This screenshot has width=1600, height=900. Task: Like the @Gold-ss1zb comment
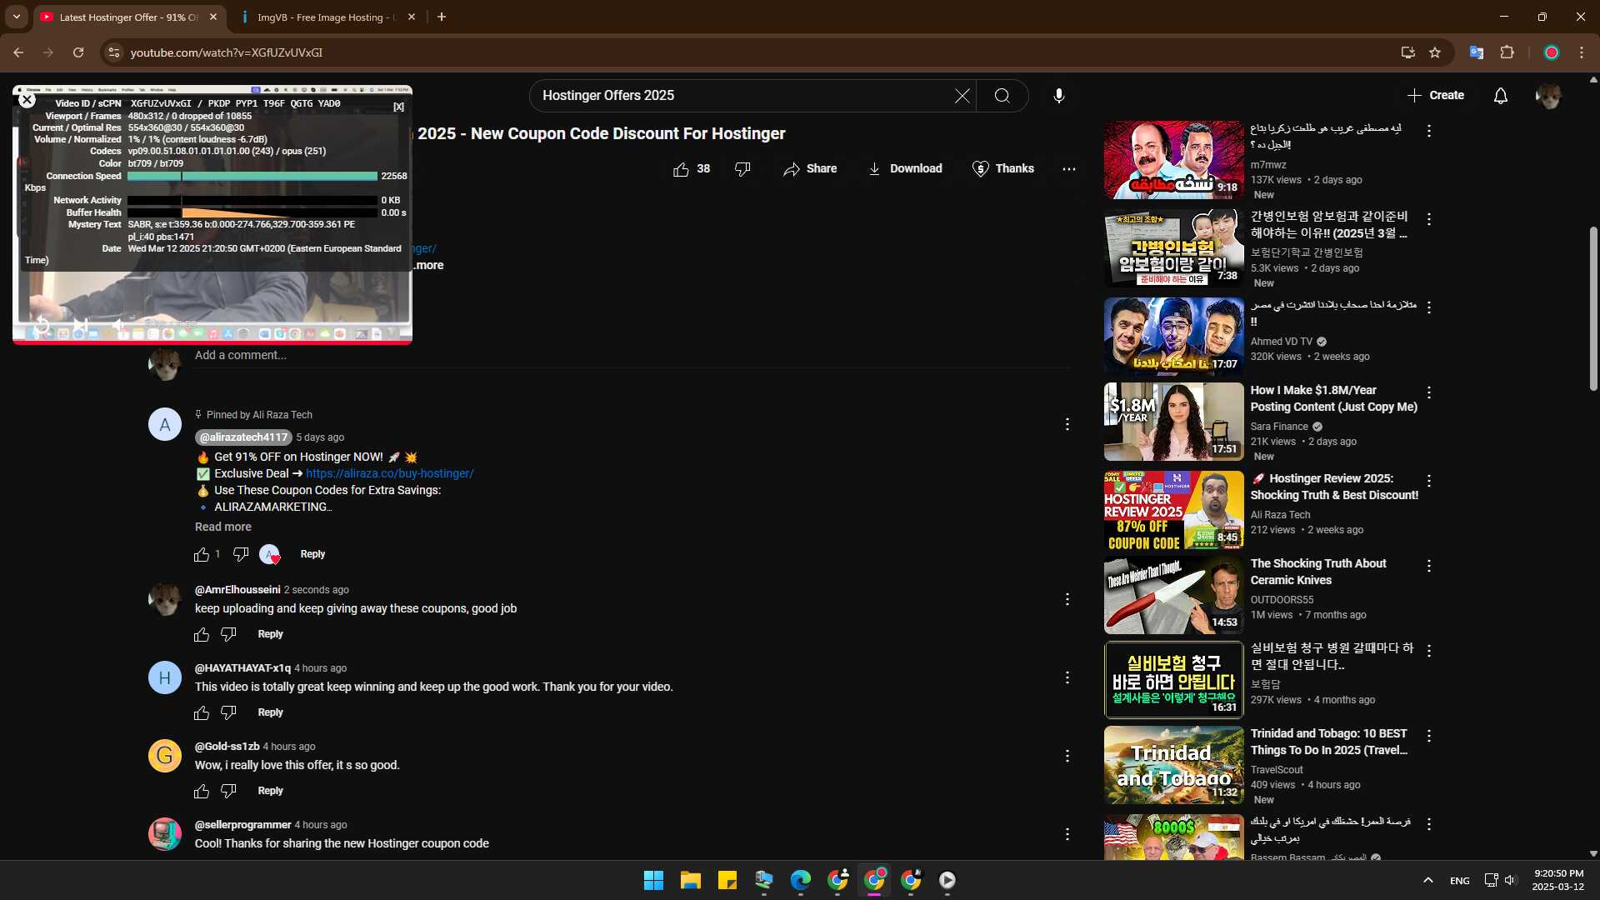[202, 792]
